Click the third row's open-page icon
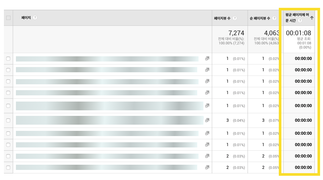The image size is (323, 180). (207, 81)
